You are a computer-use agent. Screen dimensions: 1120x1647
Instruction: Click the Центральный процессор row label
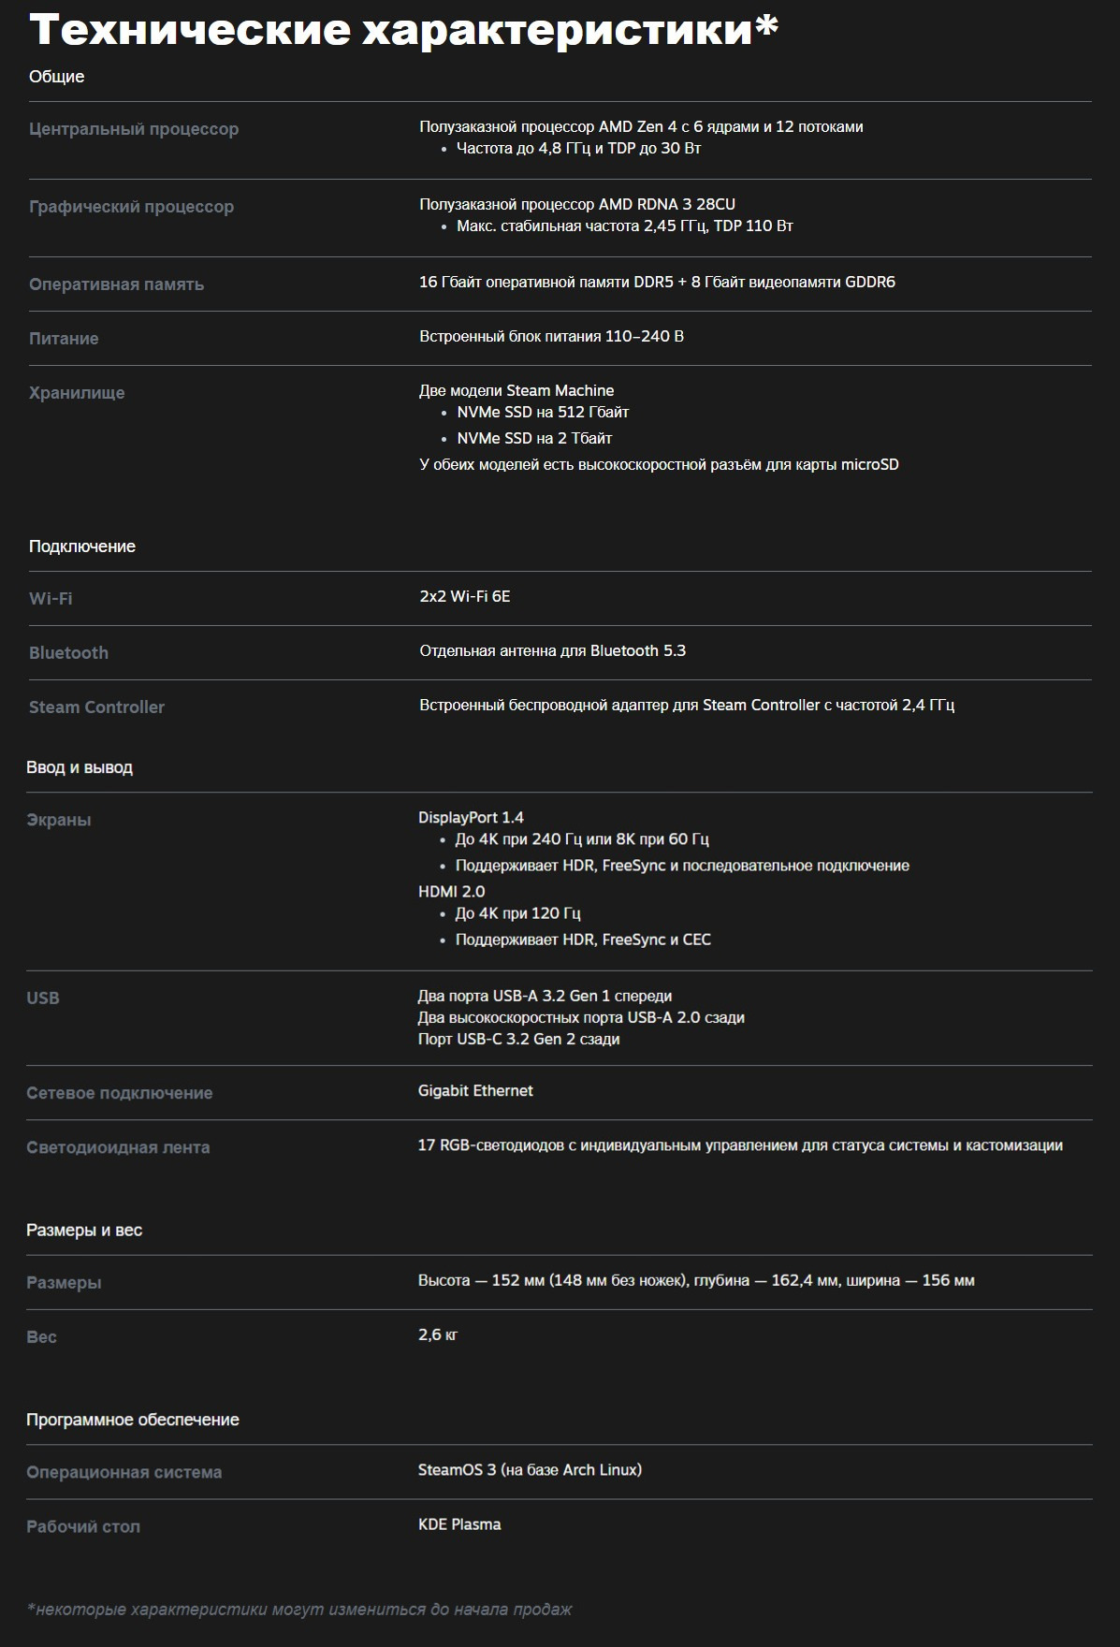[134, 129]
